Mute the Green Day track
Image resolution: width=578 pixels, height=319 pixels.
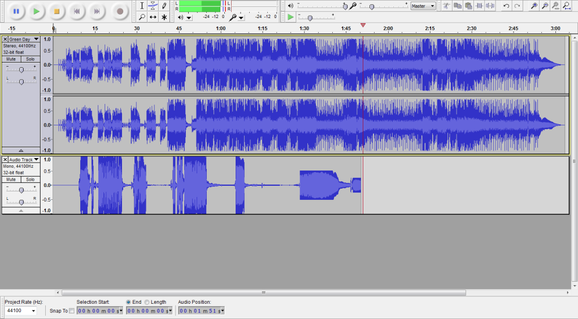click(x=11, y=59)
